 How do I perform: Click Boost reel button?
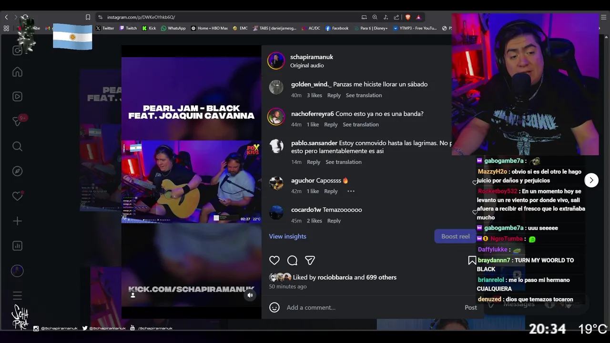pyautogui.click(x=455, y=236)
